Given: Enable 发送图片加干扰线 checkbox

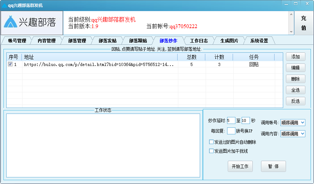Looking at the screenshot, I should point(212,151).
